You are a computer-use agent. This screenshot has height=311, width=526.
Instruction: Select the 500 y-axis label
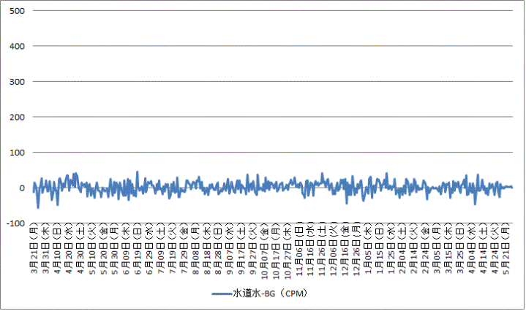point(17,11)
